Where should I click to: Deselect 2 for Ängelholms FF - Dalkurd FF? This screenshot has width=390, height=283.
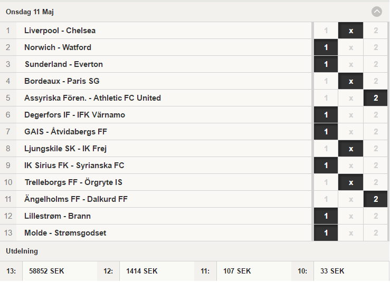coord(376,199)
